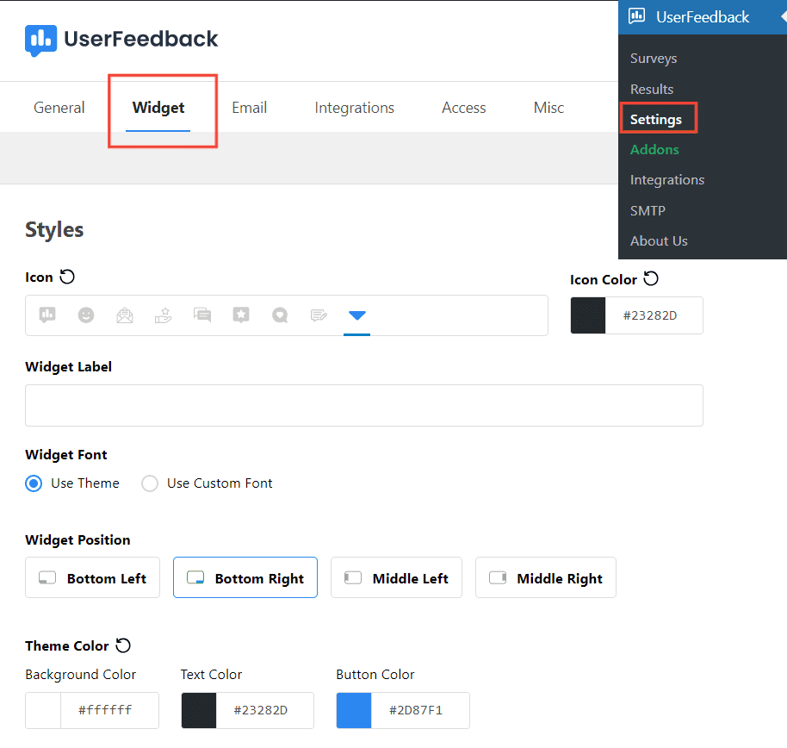The height and width of the screenshot is (748, 787).
Task: Click the Widget Font label
Action: click(66, 455)
